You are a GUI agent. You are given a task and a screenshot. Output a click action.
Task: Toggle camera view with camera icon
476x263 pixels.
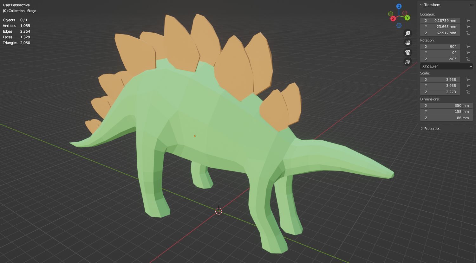coord(408,52)
